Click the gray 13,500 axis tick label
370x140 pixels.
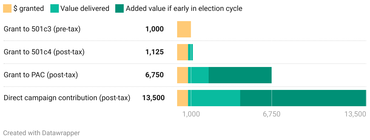click(355, 114)
